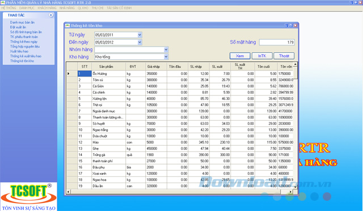The width and height of the screenshot is (363, 211).
Task: Open TK phiếu thanh toán link
Action: (24, 37)
